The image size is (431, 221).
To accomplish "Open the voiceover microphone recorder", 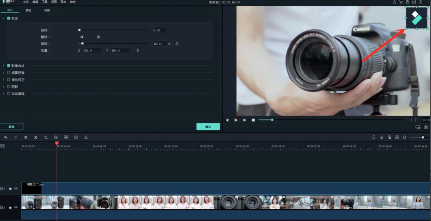I will [381, 137].
